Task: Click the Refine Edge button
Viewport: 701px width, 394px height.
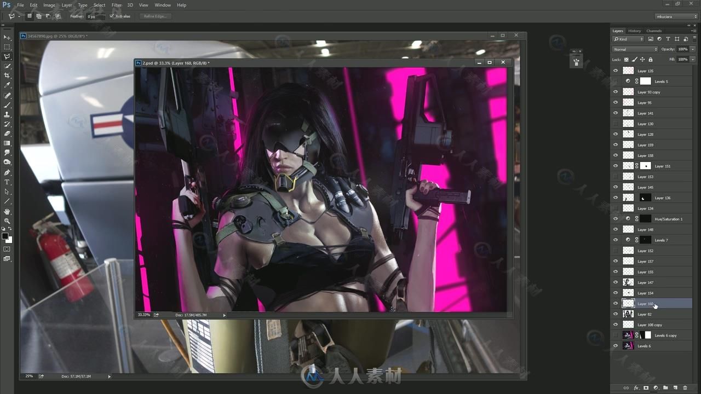Action: click(x=155, y=16)
